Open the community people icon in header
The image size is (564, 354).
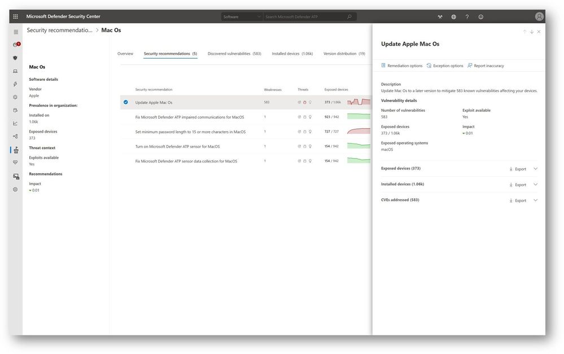[440, 17]
